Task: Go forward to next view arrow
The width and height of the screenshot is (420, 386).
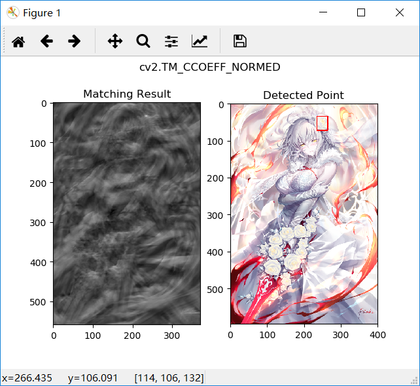Action: pos(74,41)
